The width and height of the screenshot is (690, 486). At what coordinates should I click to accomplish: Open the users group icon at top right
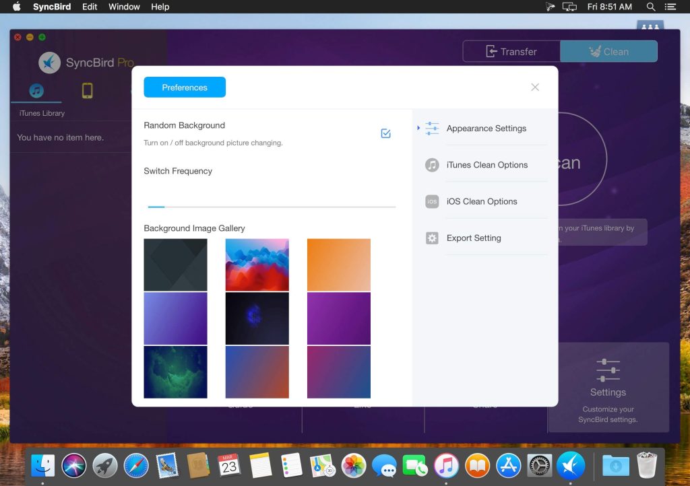tap(650, 28)
